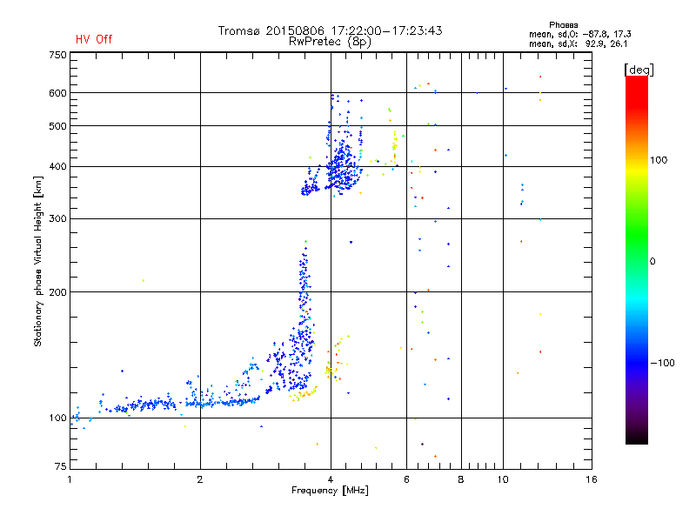696x522 pixels.
Task: Click the y-axis tick label '750'
Action: [x=57, y=55]
